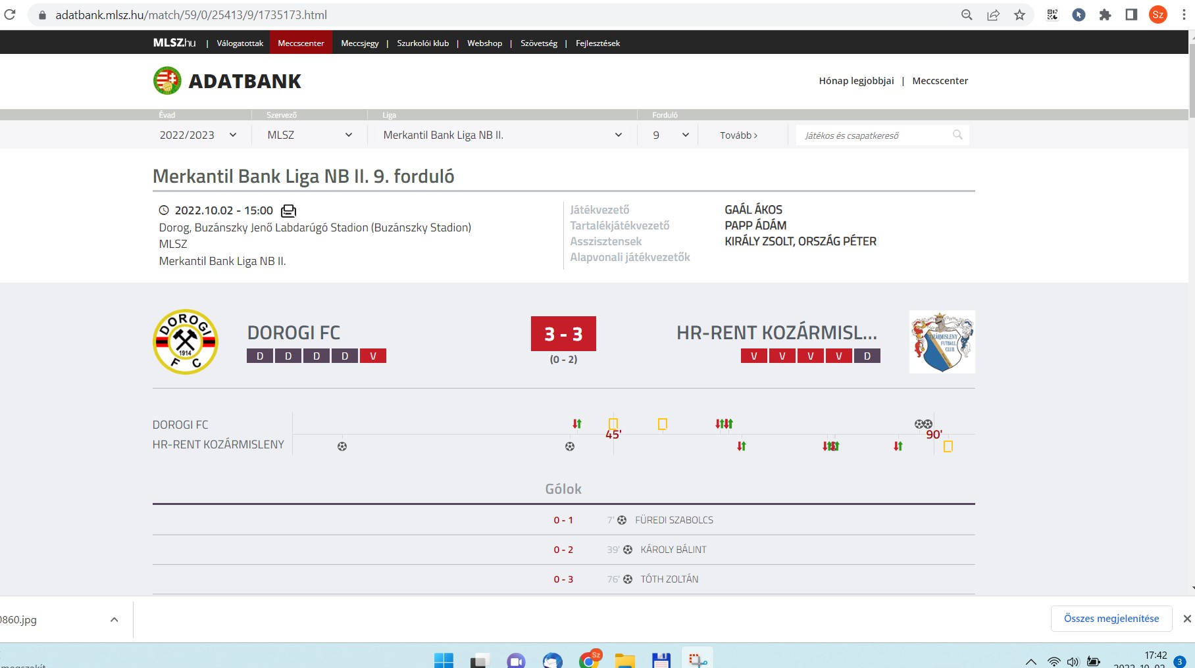Image resolution: width=1195 pixels, height=668 pixels.
Task: Click the Tovább link
Action: click(738, 135)
